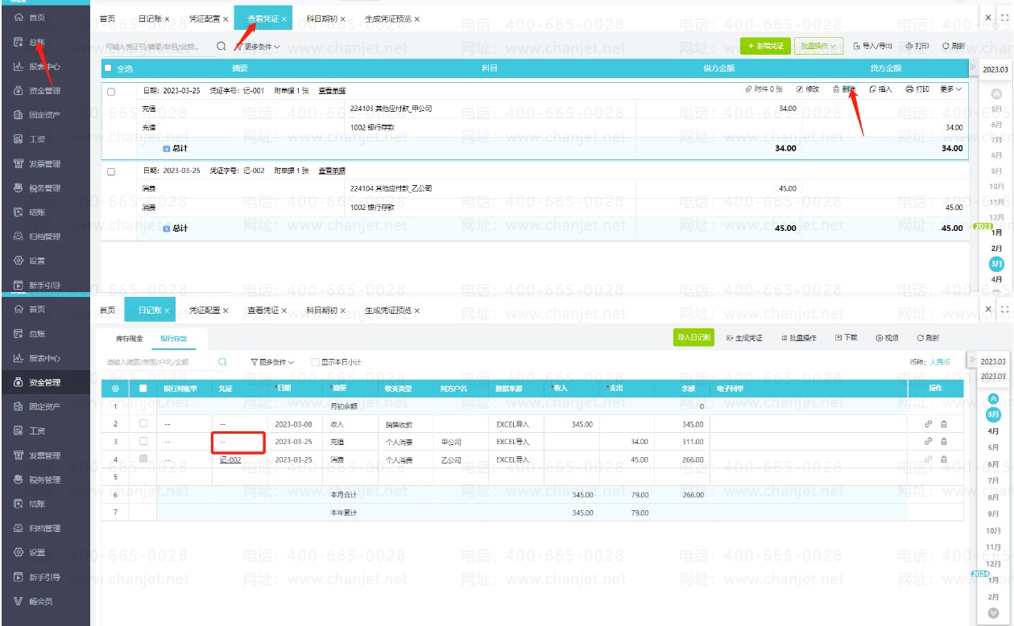
Task: Select the 库存现金 sub-tab
Action: coord(129,339)
